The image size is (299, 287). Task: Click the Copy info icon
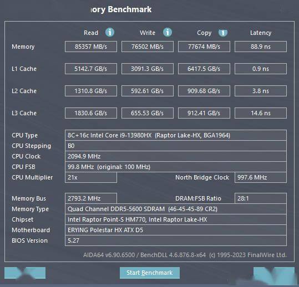point(223,33)
